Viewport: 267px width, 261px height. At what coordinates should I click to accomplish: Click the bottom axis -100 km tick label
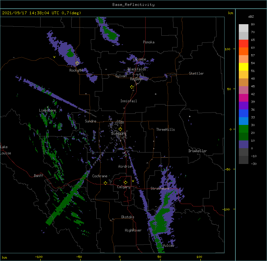[39, 257]
